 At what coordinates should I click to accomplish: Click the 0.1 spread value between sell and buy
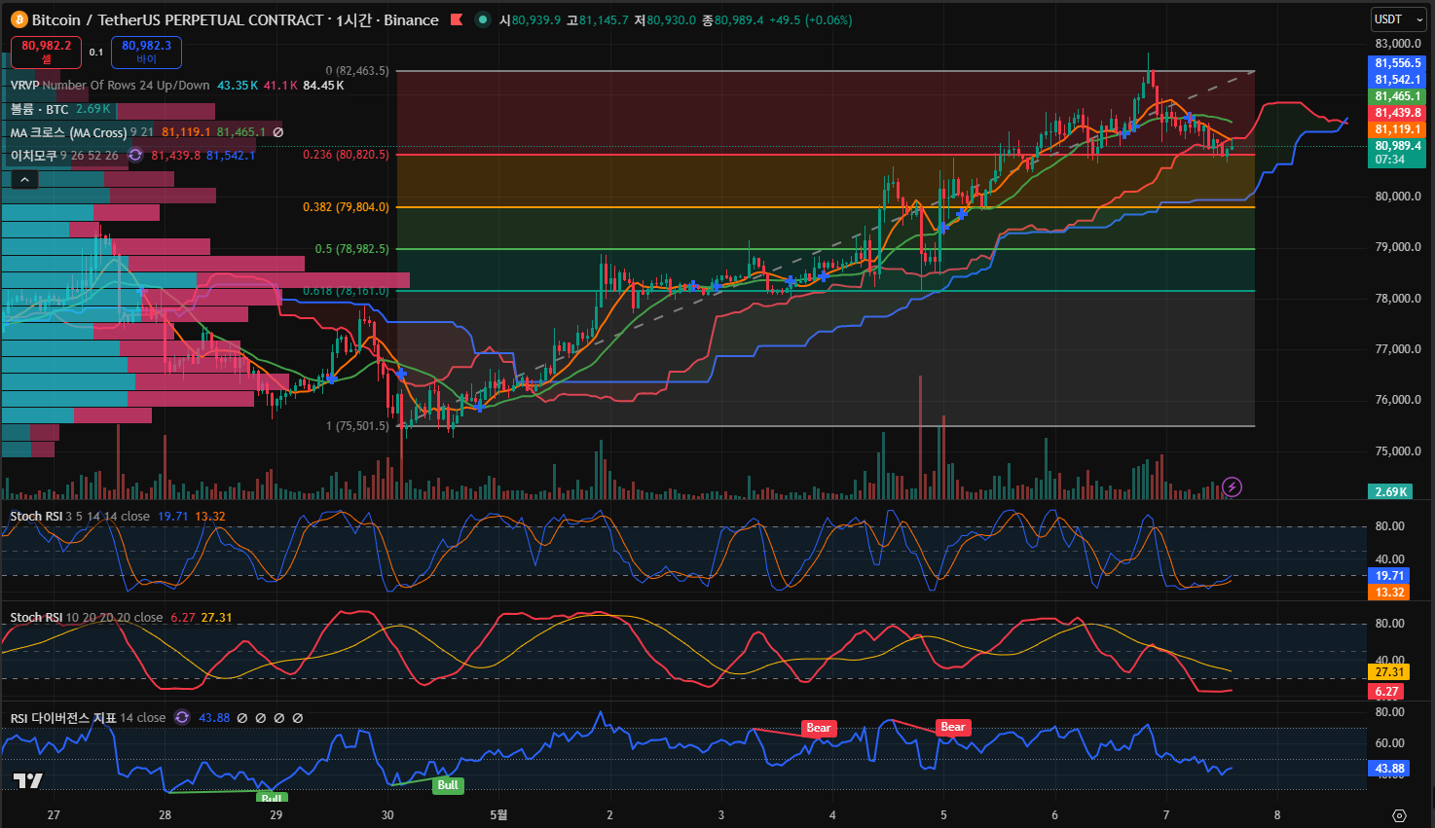pos(96,53)
